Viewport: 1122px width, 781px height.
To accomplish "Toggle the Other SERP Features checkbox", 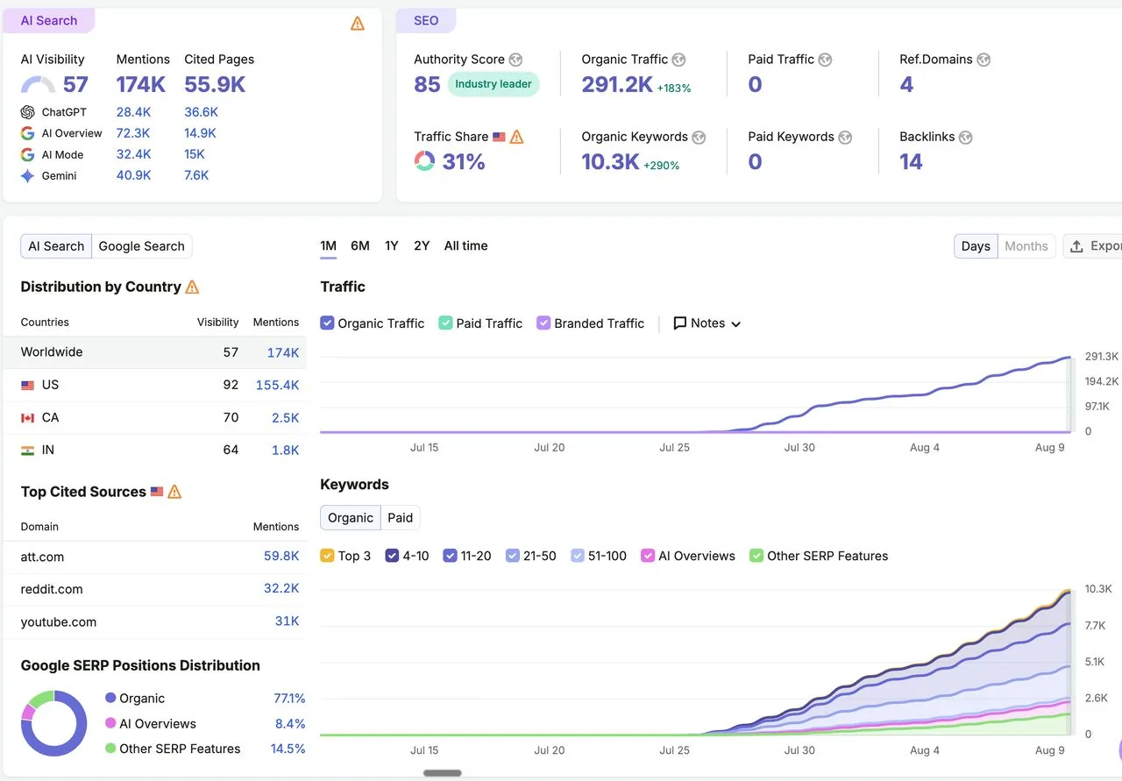I will pyautogui.click(x=756, y=556).
